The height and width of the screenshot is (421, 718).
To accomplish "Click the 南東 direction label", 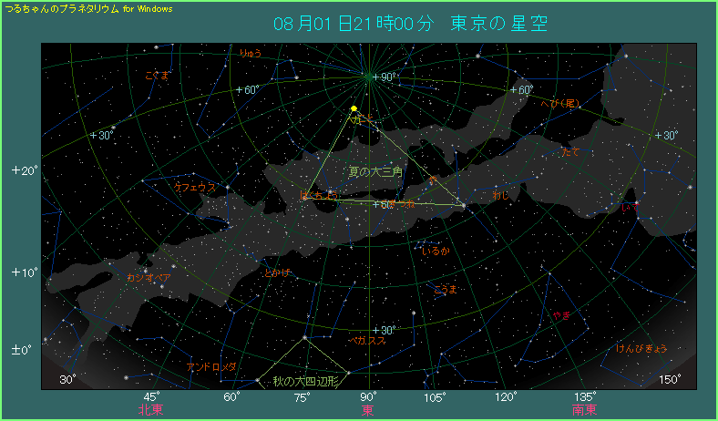I will point(585,411).
